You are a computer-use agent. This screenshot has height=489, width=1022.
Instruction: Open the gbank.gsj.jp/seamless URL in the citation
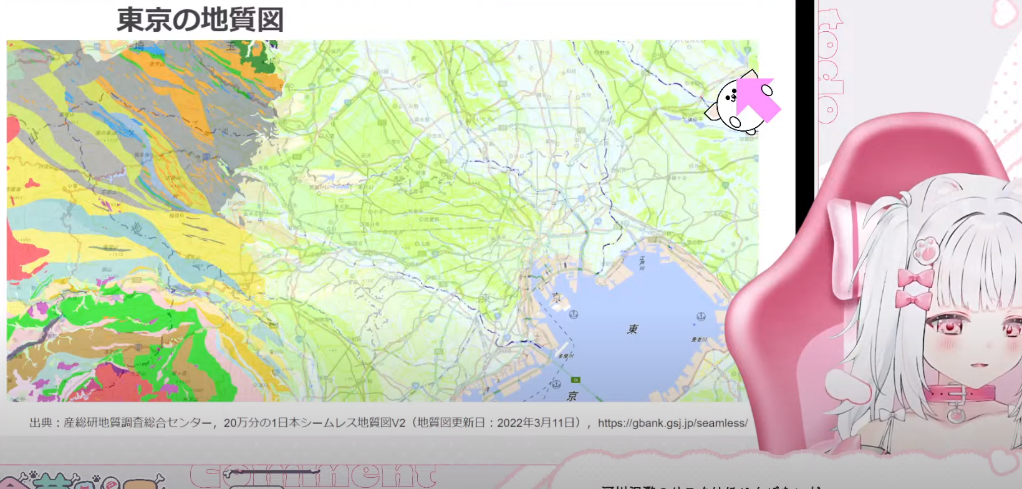coord(672,423)
